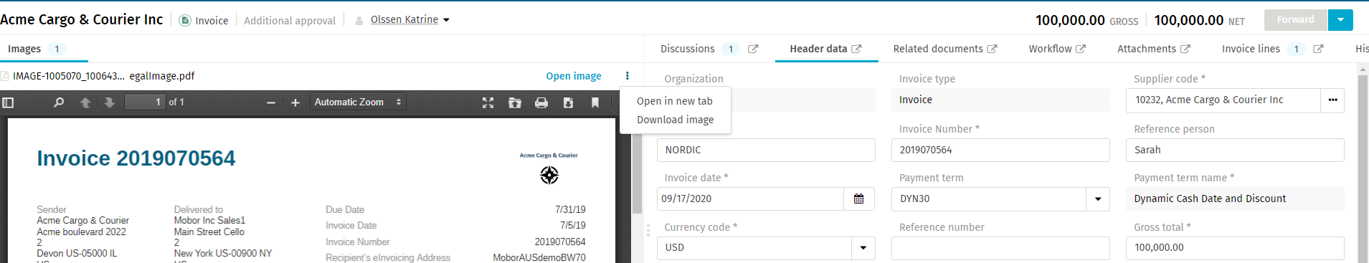
Task: Pop out Workflow panel
Action: pyautogui.click(x=1081, y=49)
